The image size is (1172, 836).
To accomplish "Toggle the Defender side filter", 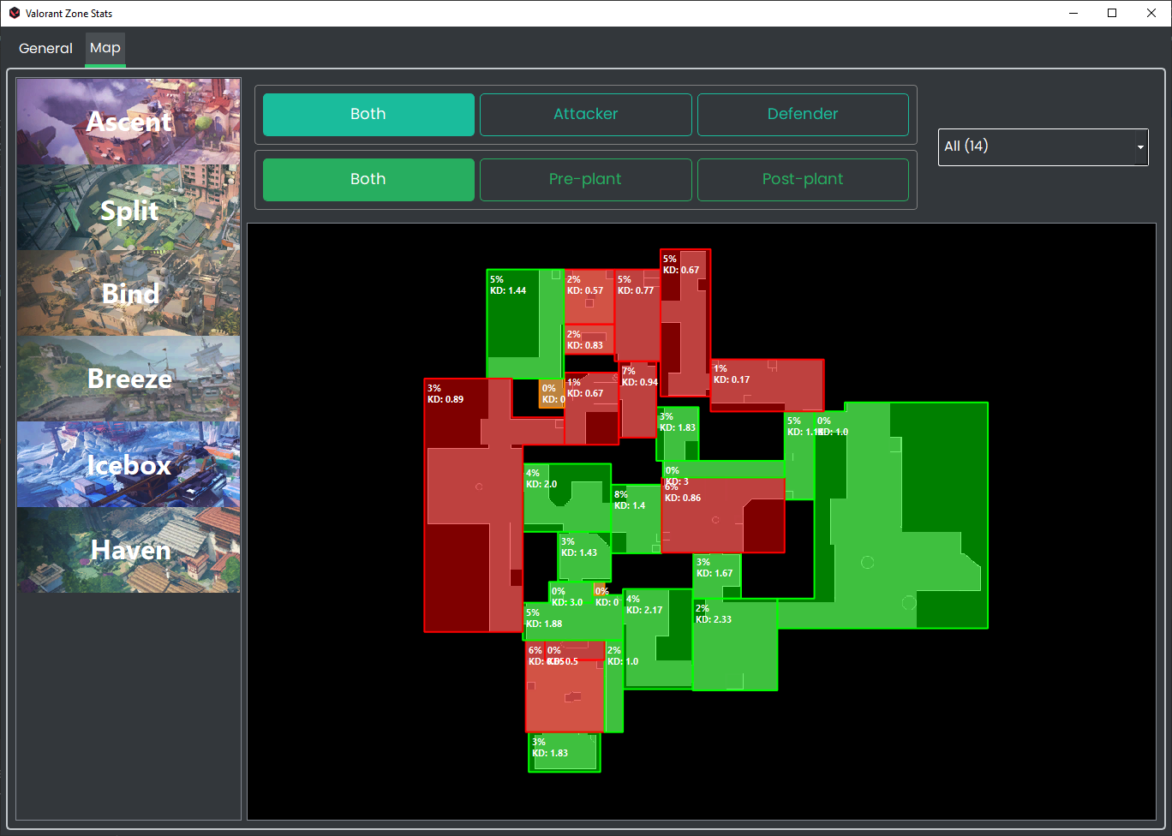I will (x=803, y=115).
